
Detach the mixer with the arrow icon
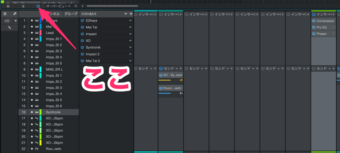pos(15,14)
